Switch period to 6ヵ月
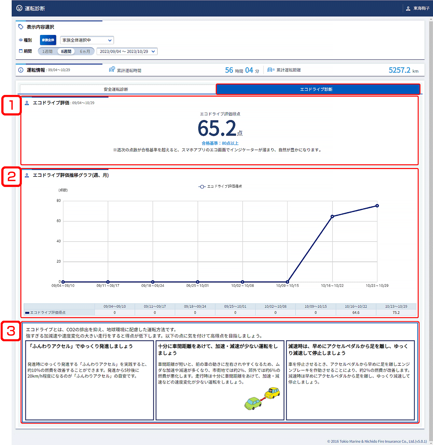 [85, 52]
